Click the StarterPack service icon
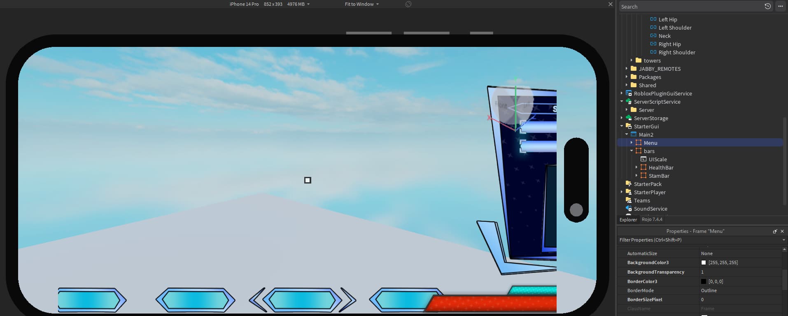Viewport: 788px width, 316px height. click(x=629, y=184)
